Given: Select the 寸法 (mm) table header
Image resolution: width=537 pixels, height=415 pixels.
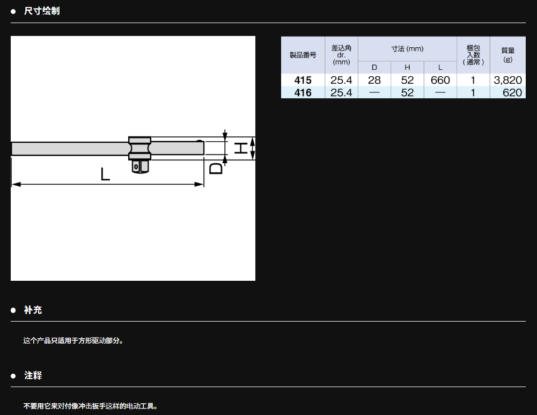Looking at the screenshot, I should 407,49.
